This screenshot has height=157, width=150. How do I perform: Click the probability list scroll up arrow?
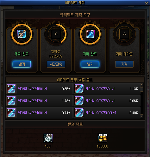pyautogui.click(x=142, y=85)
